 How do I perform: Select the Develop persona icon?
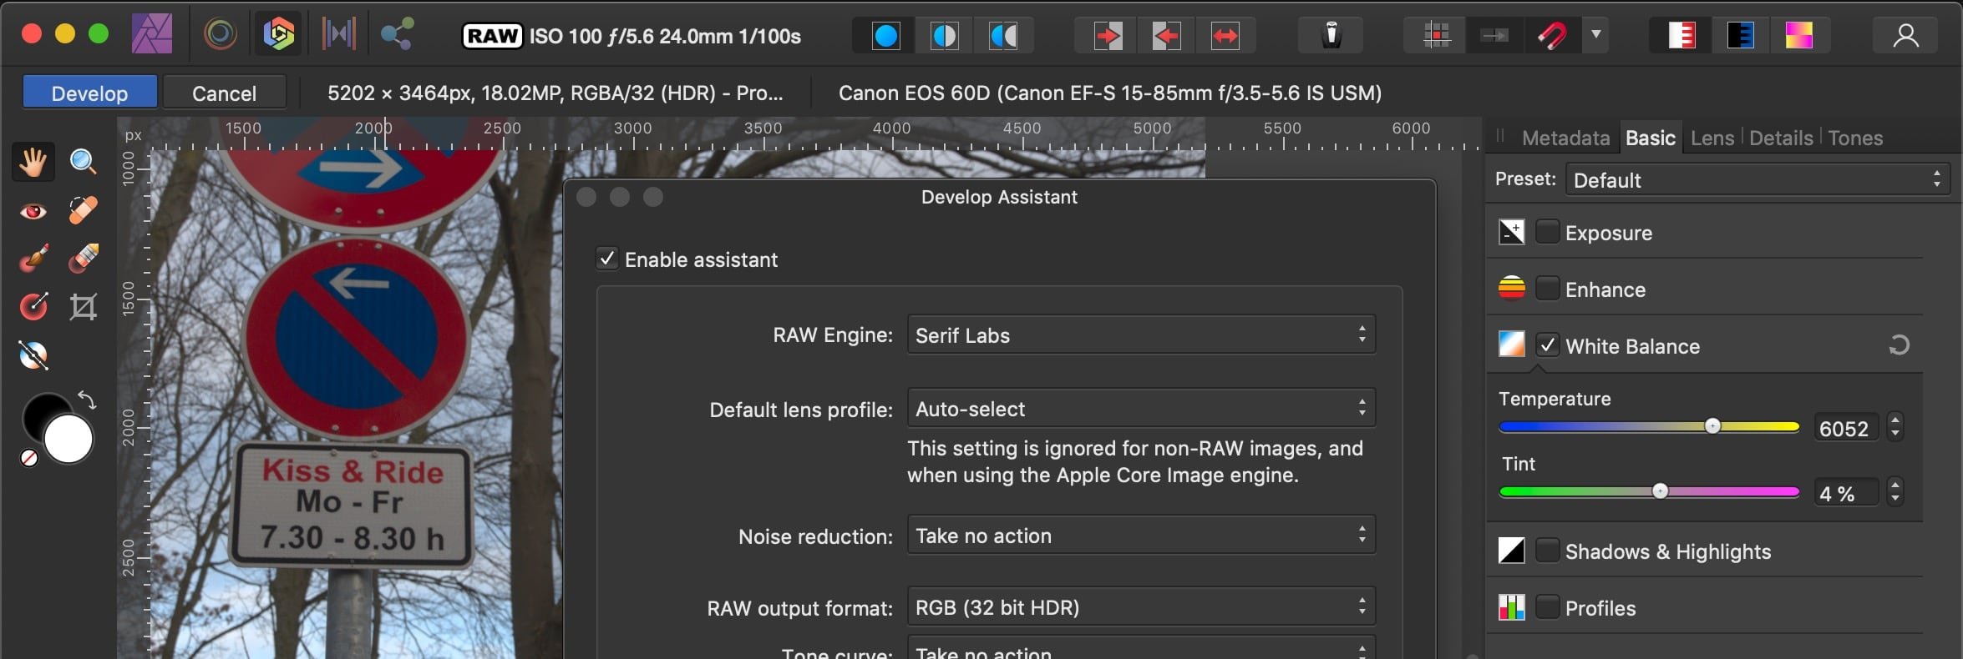click(x=278, y=34)
